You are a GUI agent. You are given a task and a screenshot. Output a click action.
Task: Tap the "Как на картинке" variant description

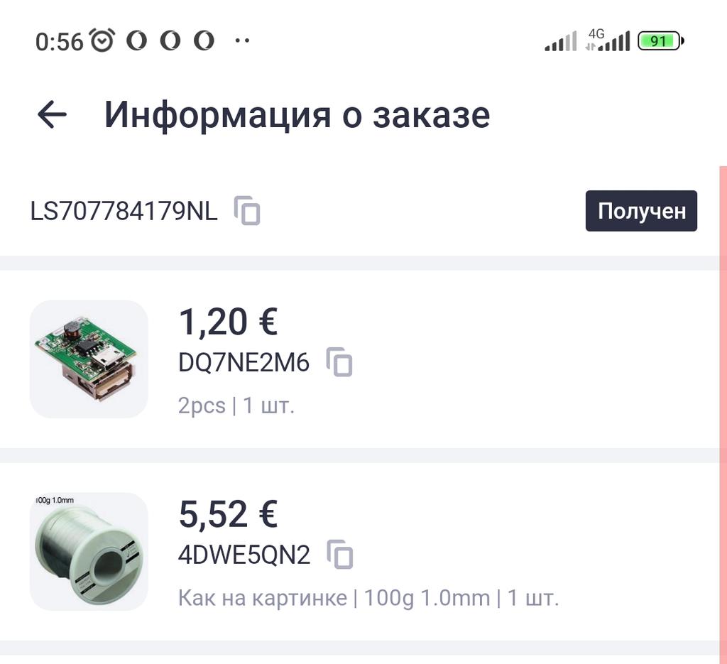tap(263, 598)
